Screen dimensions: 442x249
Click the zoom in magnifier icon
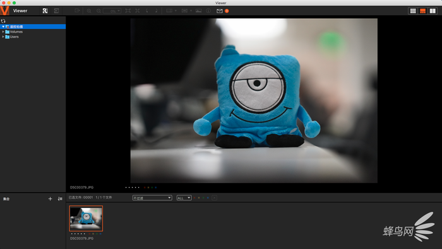89,11
